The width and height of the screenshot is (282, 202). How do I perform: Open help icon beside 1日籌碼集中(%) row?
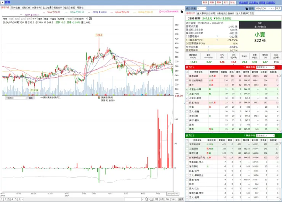pyautogui.click(x=217, y=40)
